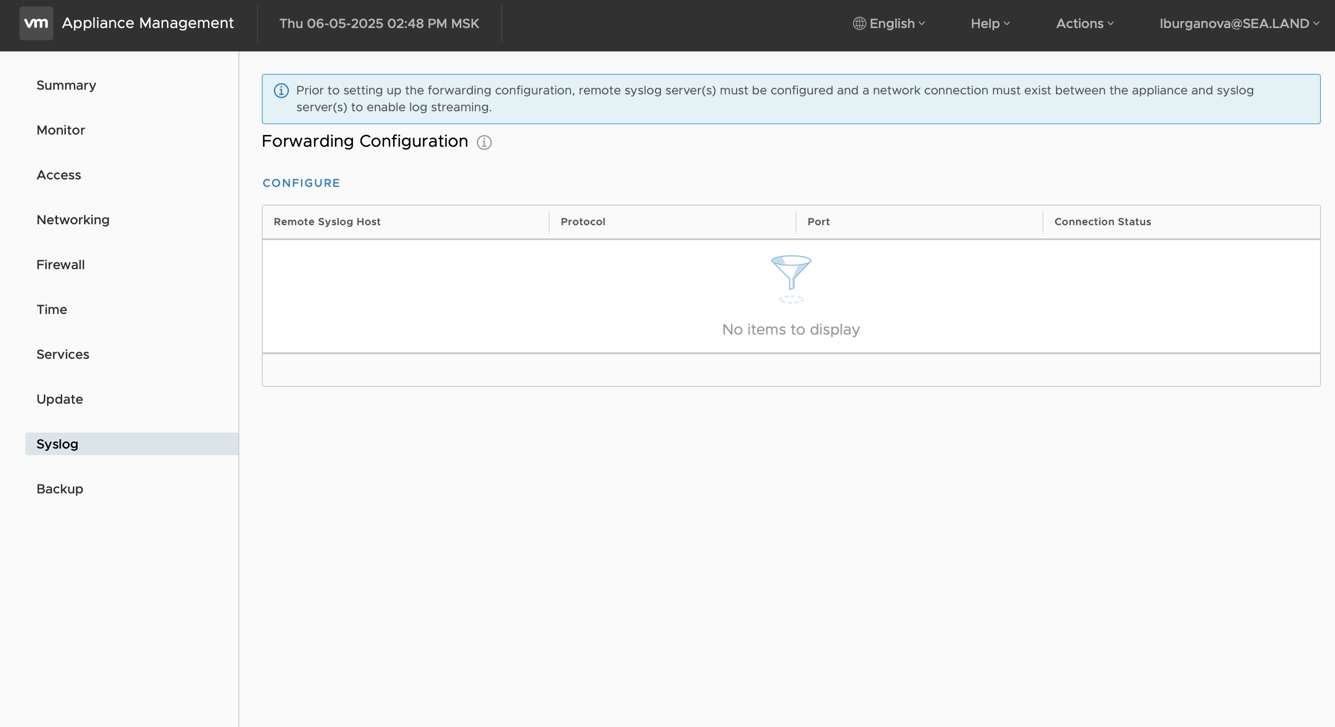The image size is (1335, 727).
Task: Expand the English language dropdown
Action: tap(892, 23)
